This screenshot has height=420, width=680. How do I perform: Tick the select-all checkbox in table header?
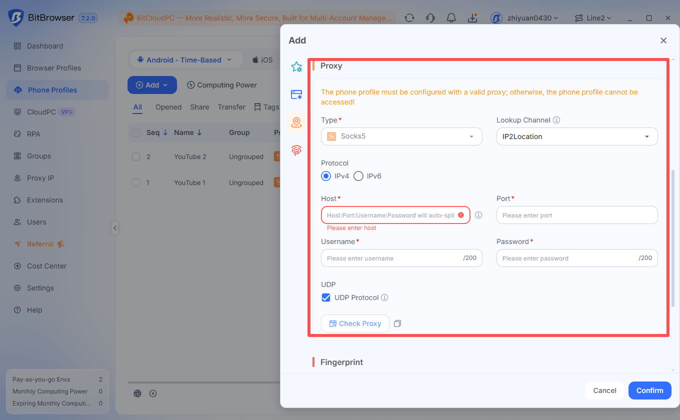coord(136,132)
